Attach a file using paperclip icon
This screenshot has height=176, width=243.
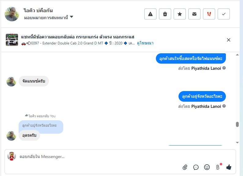coord(185,167)
